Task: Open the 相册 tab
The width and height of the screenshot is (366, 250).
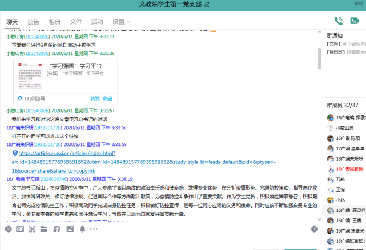Action: 54,22
